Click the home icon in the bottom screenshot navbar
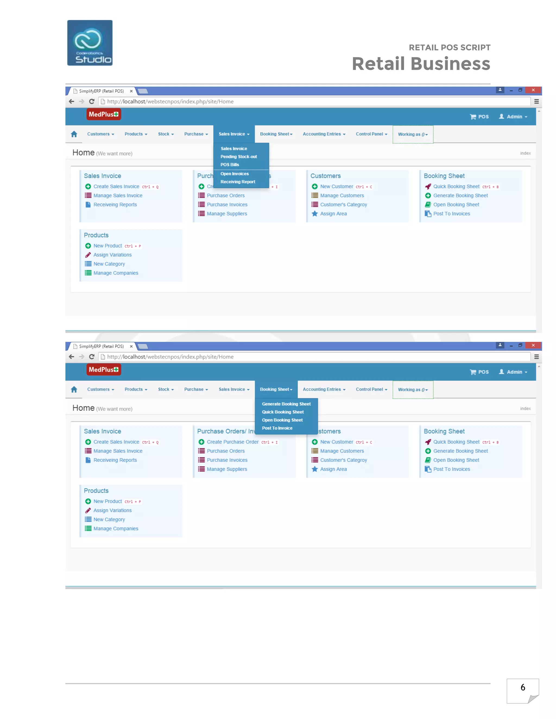The width and height of the screenshot is (556, 719). point(74,389)
